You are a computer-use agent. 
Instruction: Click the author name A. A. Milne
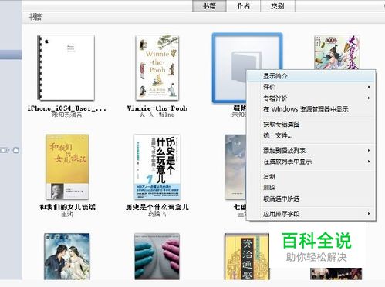tap(157, 115)
